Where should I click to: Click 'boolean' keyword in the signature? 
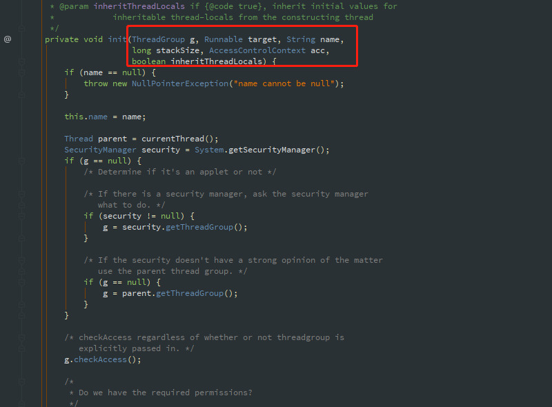148,61
